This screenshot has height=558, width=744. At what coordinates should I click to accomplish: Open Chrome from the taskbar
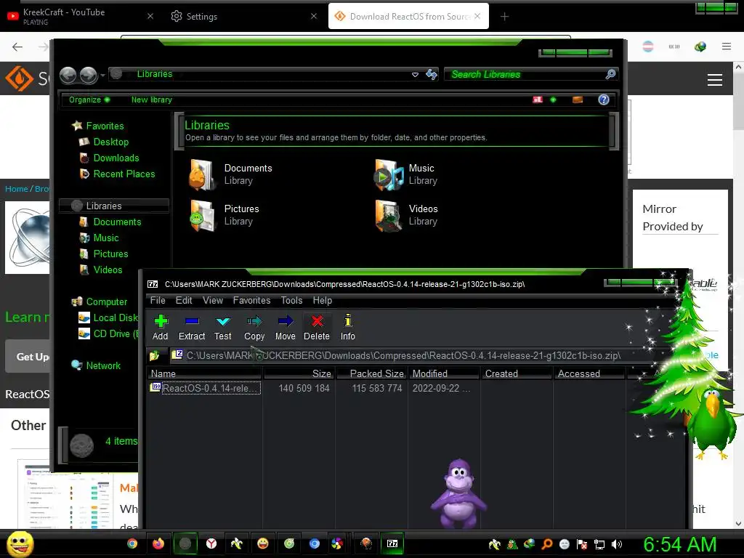[132, 543]
